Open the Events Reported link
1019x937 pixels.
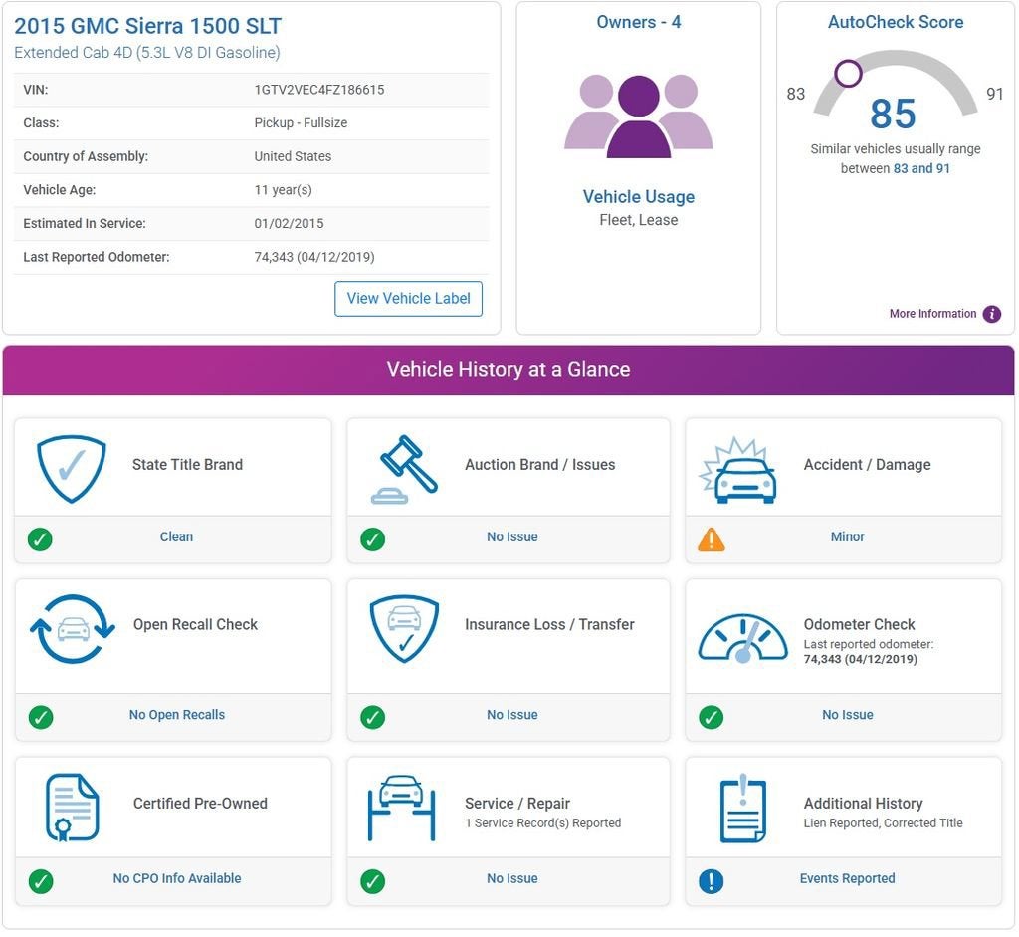[848, 878]
